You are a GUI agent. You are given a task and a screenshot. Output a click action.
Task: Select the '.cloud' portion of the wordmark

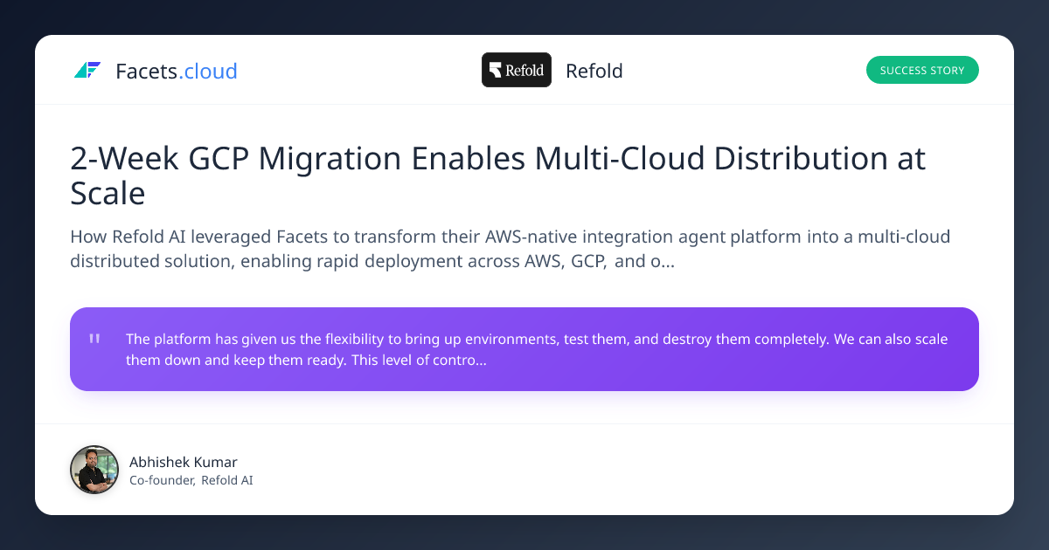pyautogui.click(x=207, y=71)
